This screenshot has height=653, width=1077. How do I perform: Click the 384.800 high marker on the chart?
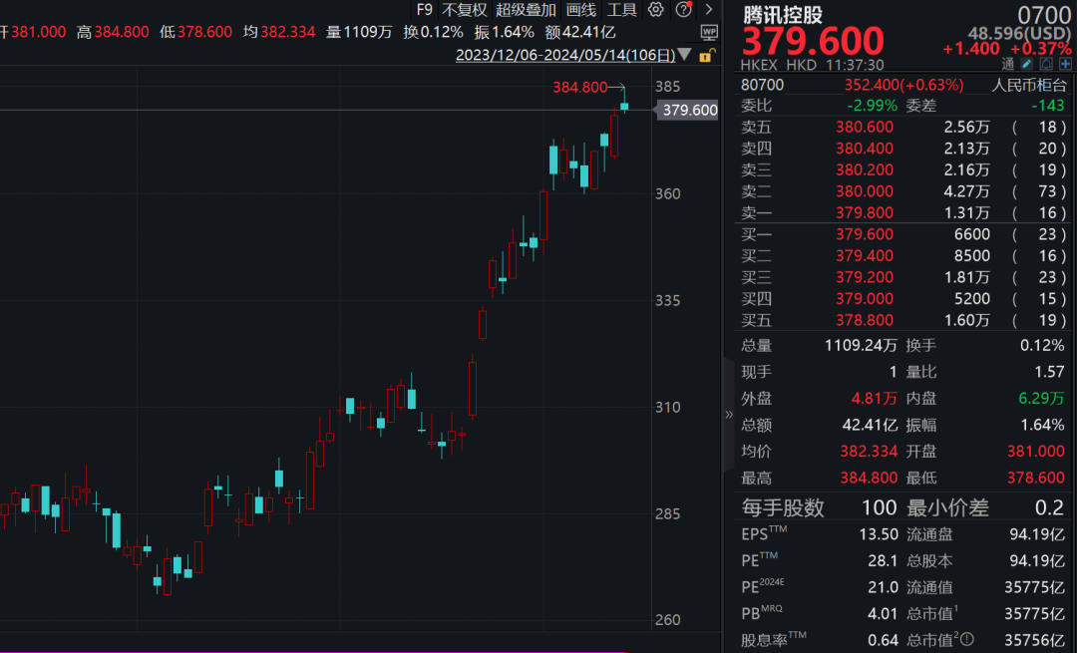click(x=580, y=87)
